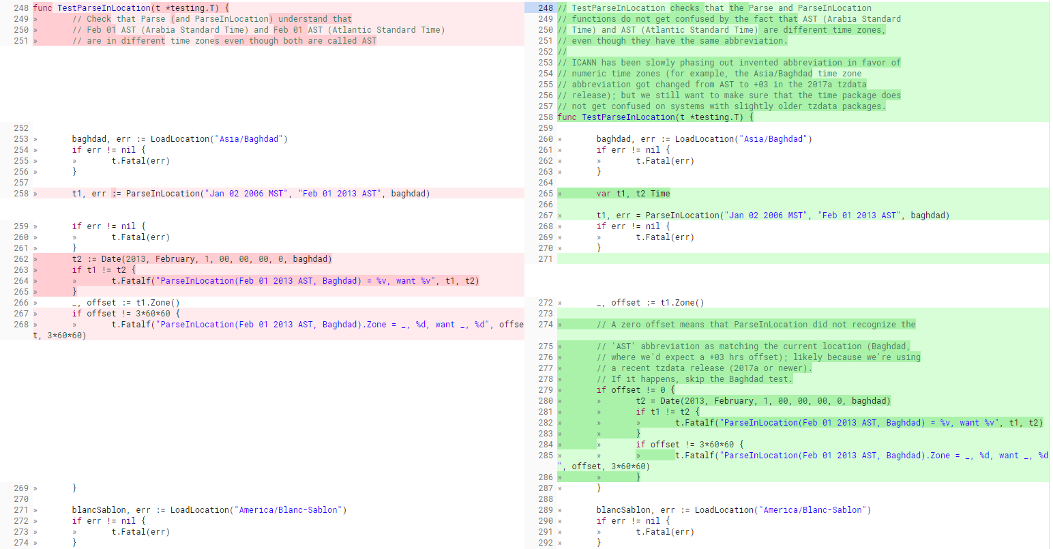Click right pane line 272 "_, offset := t1.Zone()"
This screenshot has width=1053, height=549.
(x=651, y=303)
